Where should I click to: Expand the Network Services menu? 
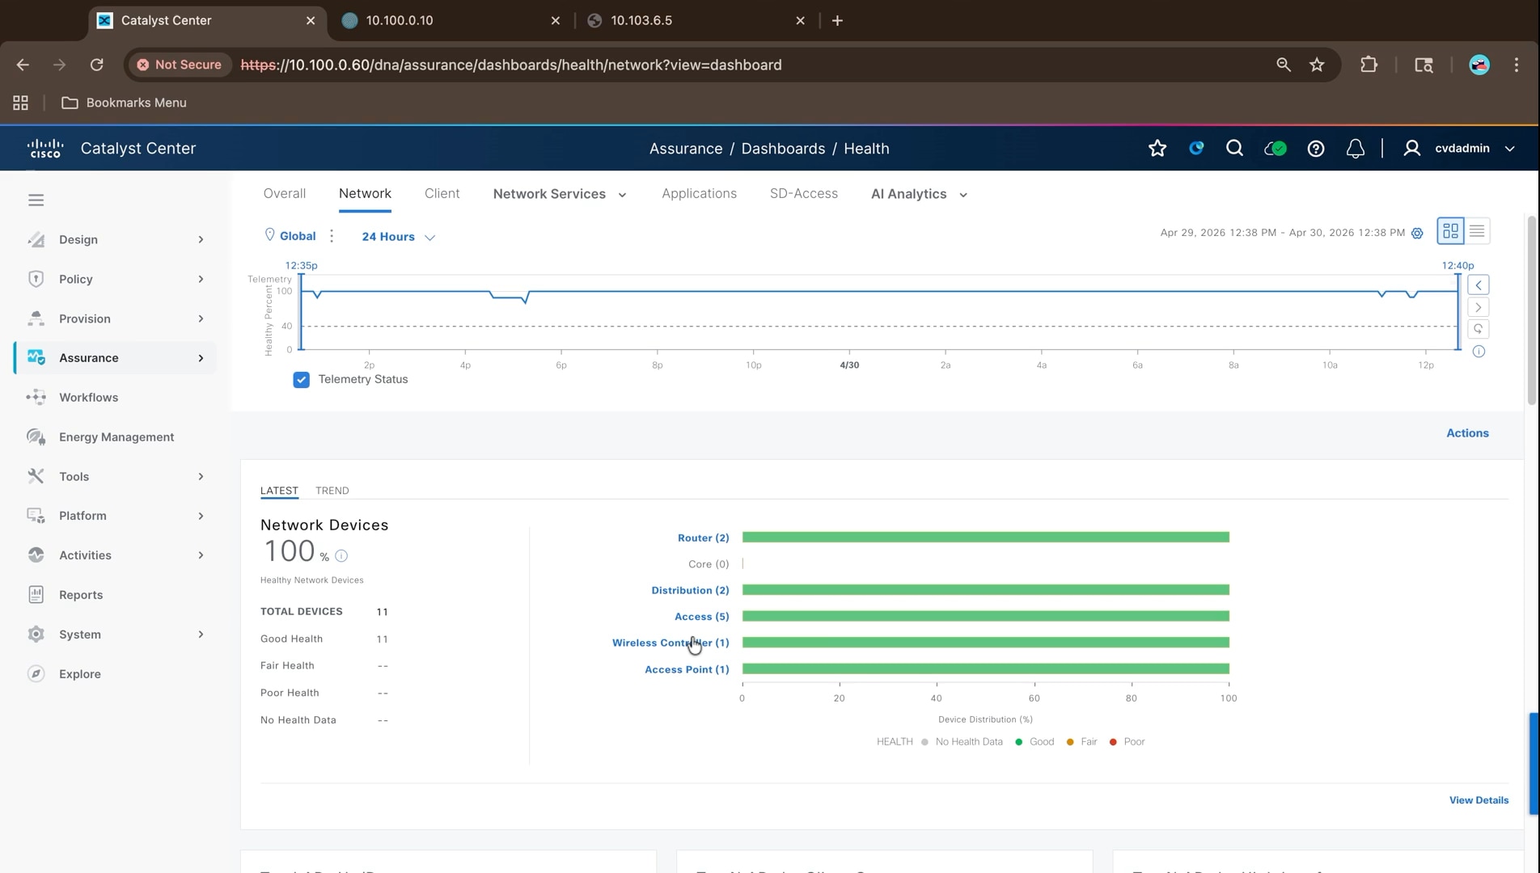560,194
